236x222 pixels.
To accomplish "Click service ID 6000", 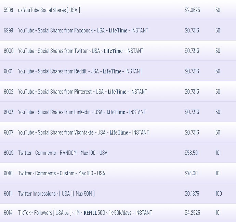I will point(9,51).
